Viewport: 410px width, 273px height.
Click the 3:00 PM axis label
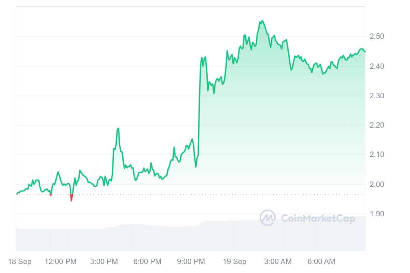(x=103, y=262)
